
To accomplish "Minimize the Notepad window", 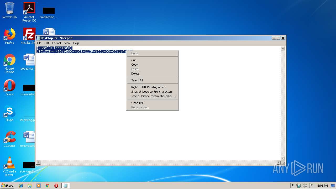I will pyautogui.click(x=274, y=38).
